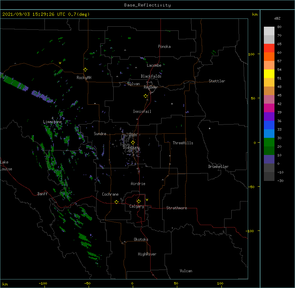The width and height of the screenshot is (295, 288).
Task: Choose the bright green 20-30 dBZ swatch
Action: pos(269,142)
